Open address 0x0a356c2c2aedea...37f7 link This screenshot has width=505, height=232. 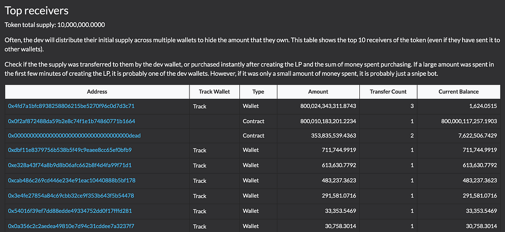71,226
